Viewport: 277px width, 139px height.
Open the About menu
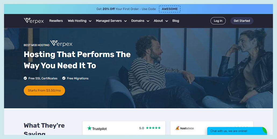(158, 21)
